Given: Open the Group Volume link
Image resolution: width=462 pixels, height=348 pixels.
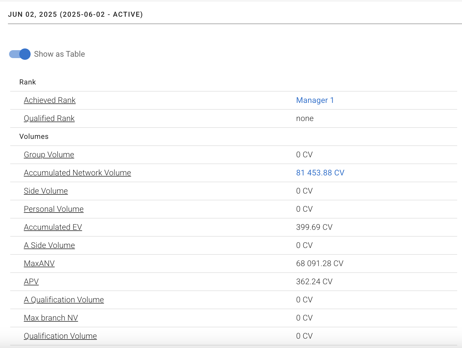Looking at the screenshot, I should [49, 155].
